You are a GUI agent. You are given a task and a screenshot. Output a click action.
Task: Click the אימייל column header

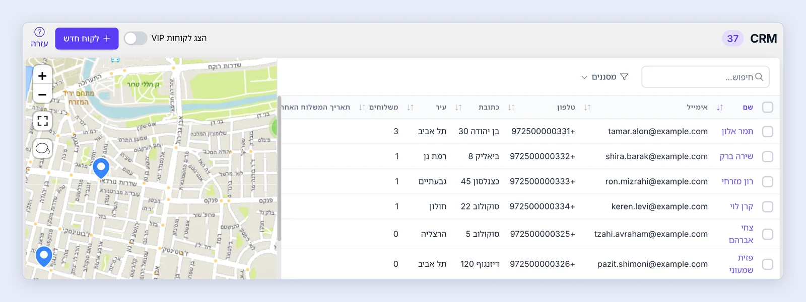point(697,107)
